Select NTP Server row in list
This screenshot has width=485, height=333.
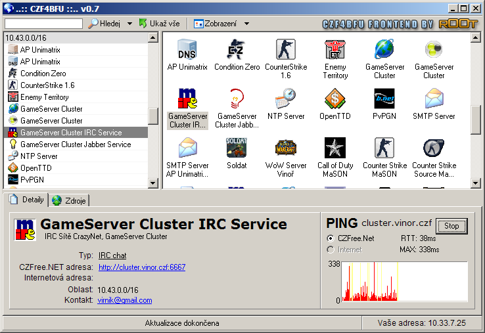click(x=76, y=156)
